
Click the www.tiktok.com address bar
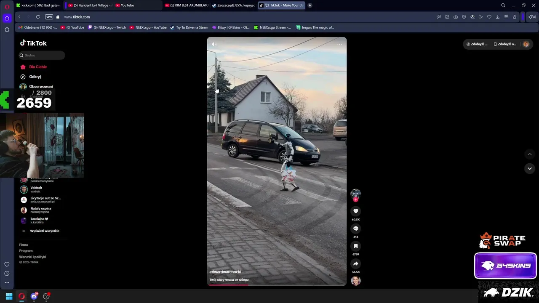(x=77, y=17)
